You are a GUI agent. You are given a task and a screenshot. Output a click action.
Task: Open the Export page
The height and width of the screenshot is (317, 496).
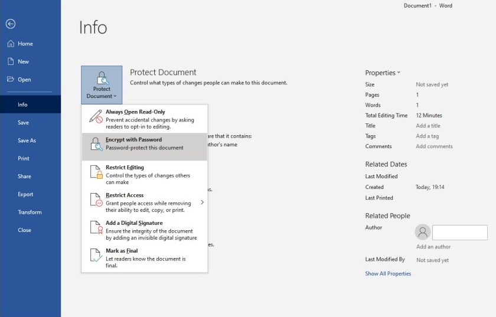click(30, 194)
